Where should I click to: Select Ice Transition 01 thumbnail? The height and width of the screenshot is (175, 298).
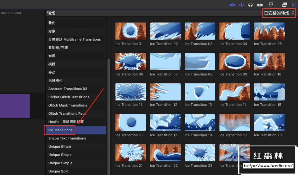point(130,31)
